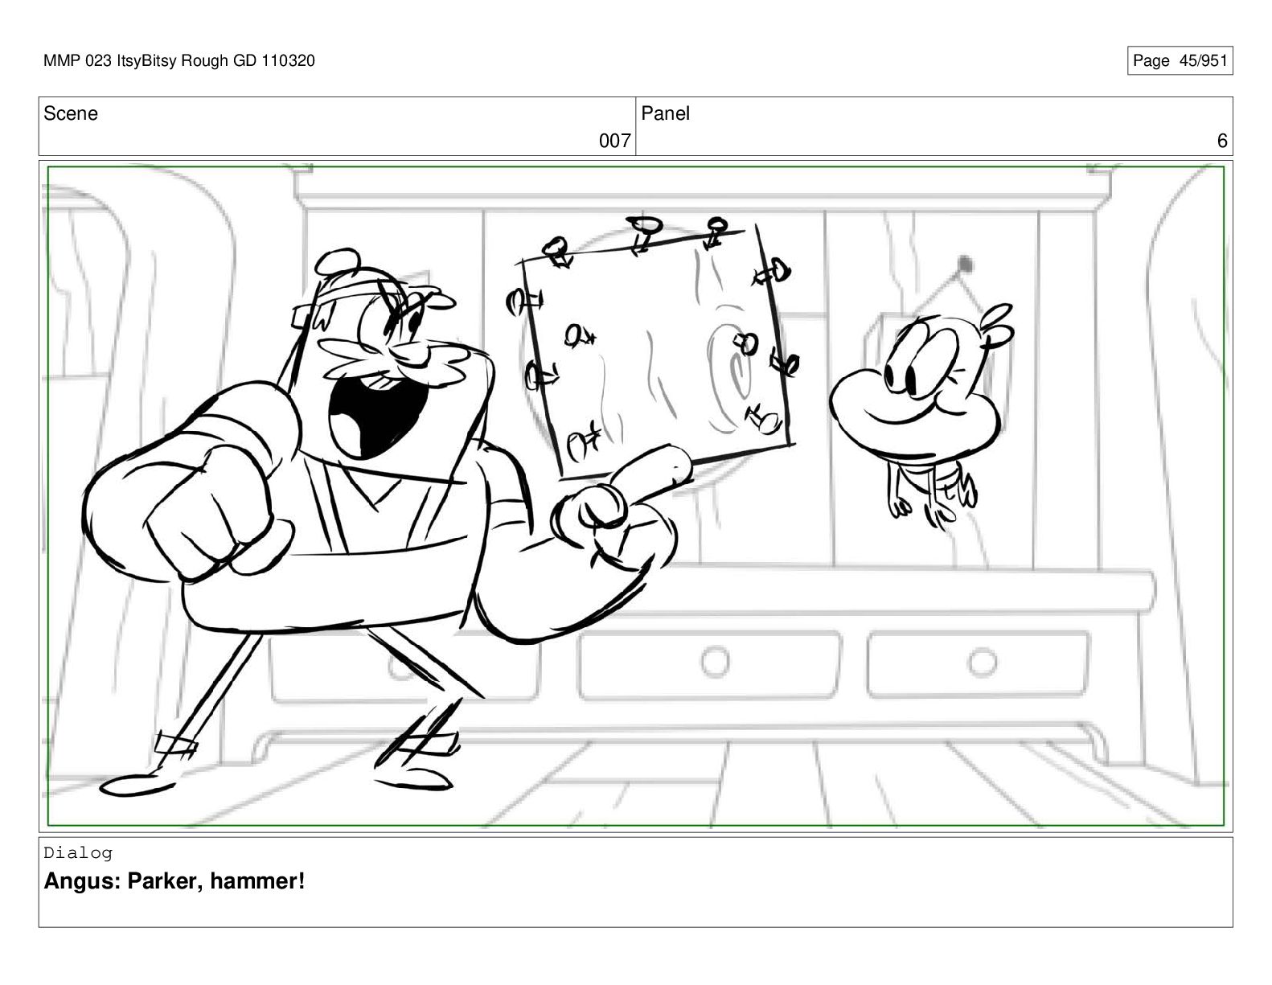This screenshot has height=985, width=1272.
Task: Click the 'Scene' label
Action: coord(71,113)
